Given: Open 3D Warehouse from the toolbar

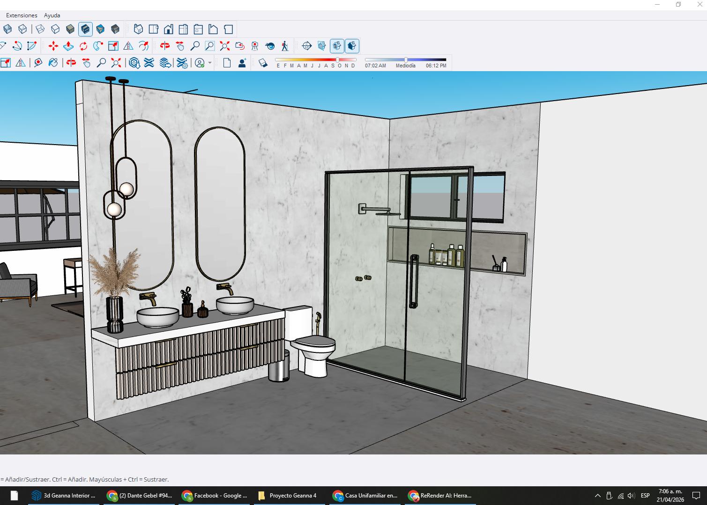Looking at the screenshot, I should 134,63.
